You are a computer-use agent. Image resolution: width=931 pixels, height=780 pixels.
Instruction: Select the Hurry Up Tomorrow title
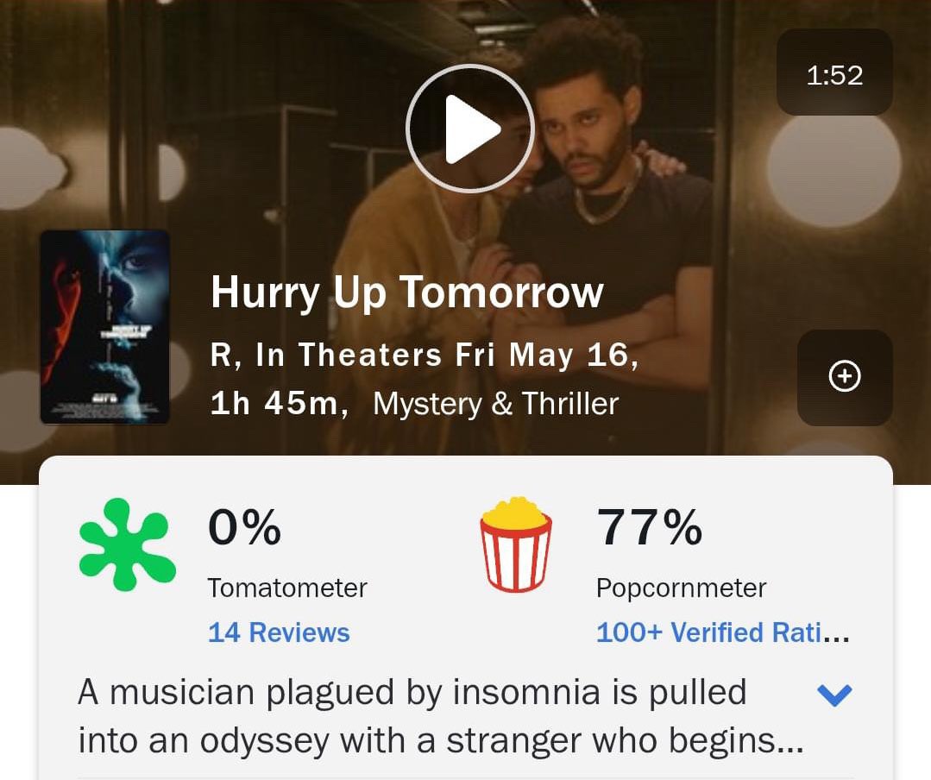click(x=406, y=292)
